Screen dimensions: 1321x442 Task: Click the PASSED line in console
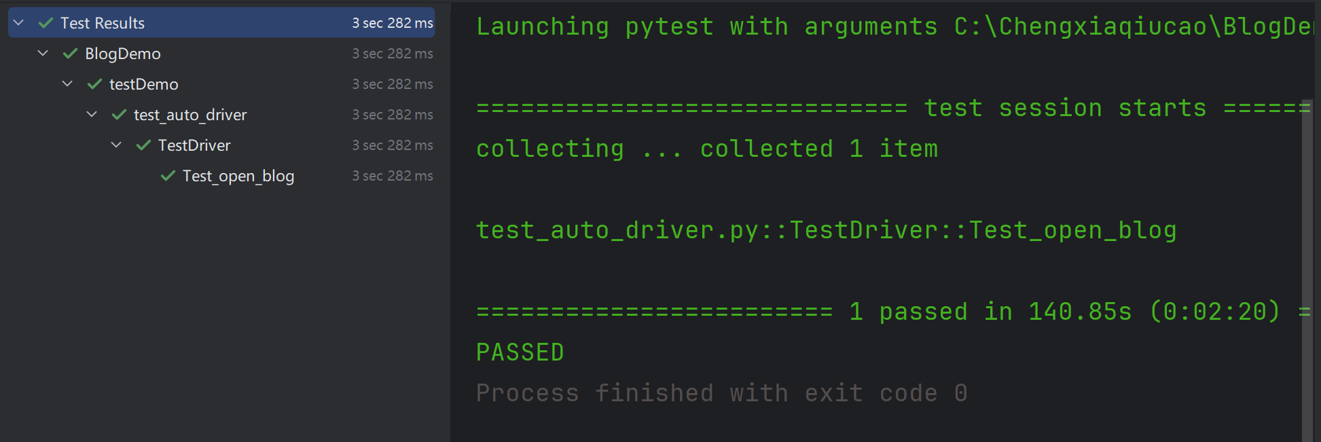coord(520,352)
